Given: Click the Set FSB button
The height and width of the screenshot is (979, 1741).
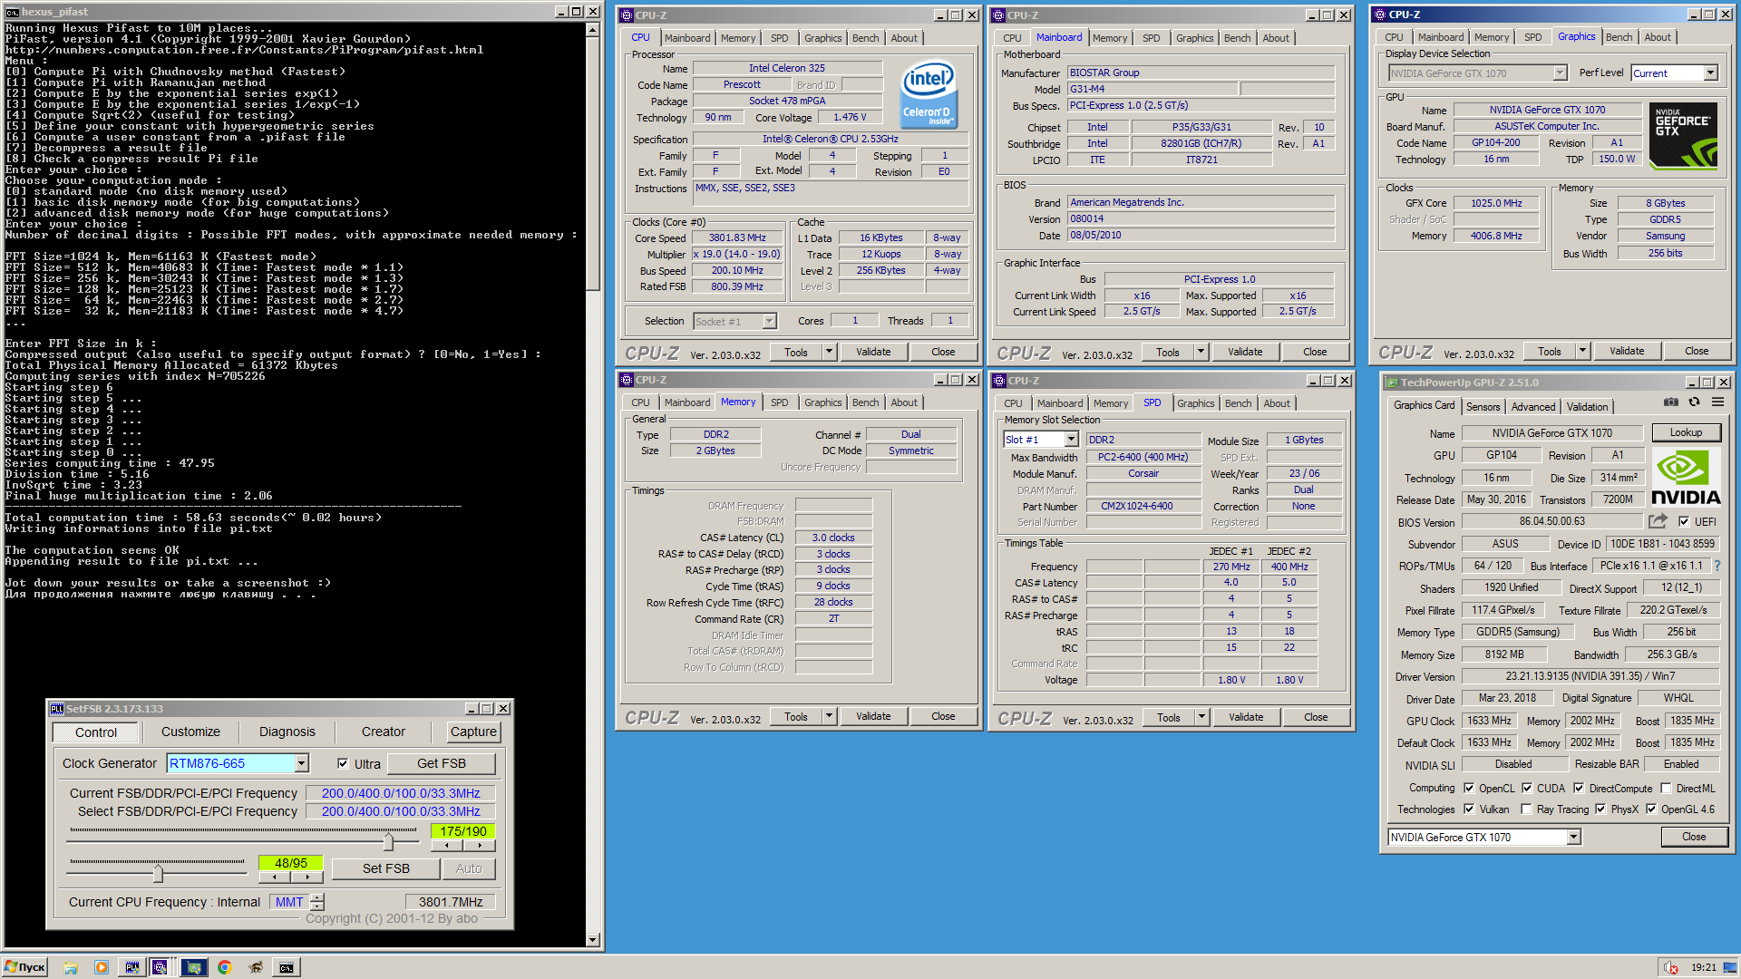Looking at the screenshot, I should click(x=386, y=868).
